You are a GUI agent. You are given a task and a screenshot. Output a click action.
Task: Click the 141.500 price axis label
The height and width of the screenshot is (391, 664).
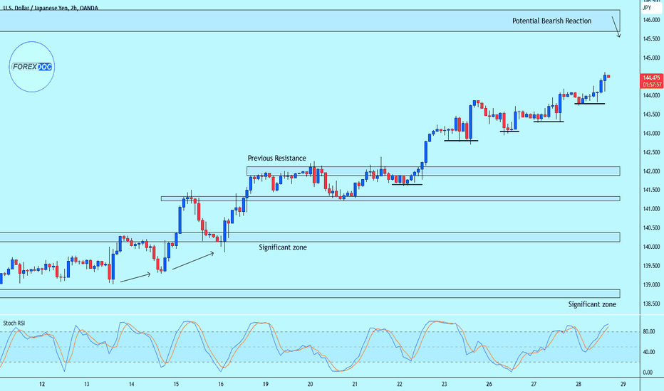tap(651, 191)
